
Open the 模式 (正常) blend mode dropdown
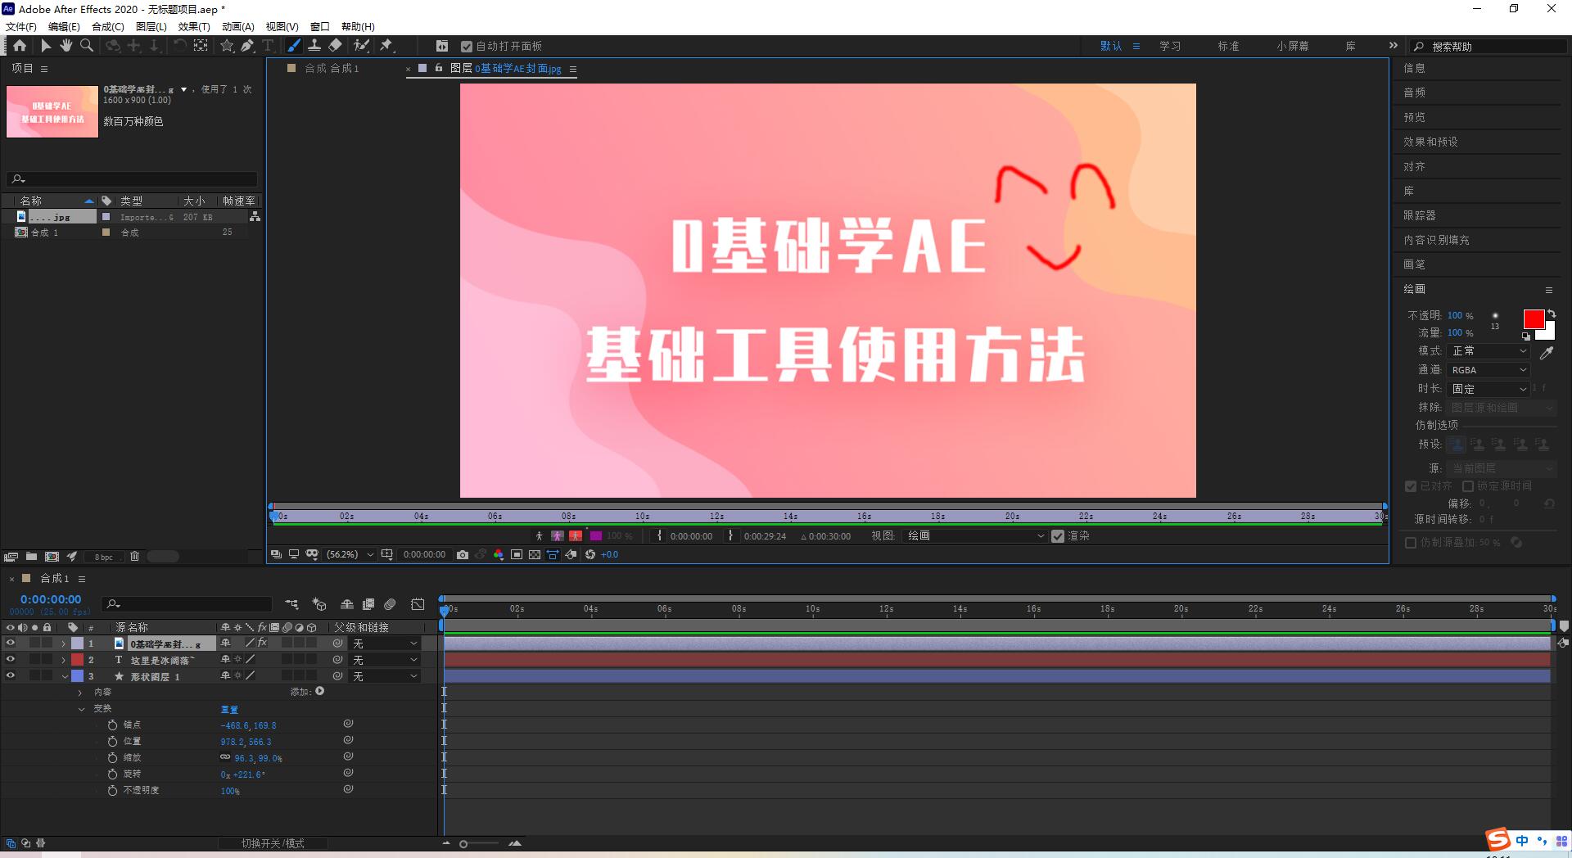[x=1488, y=350]
